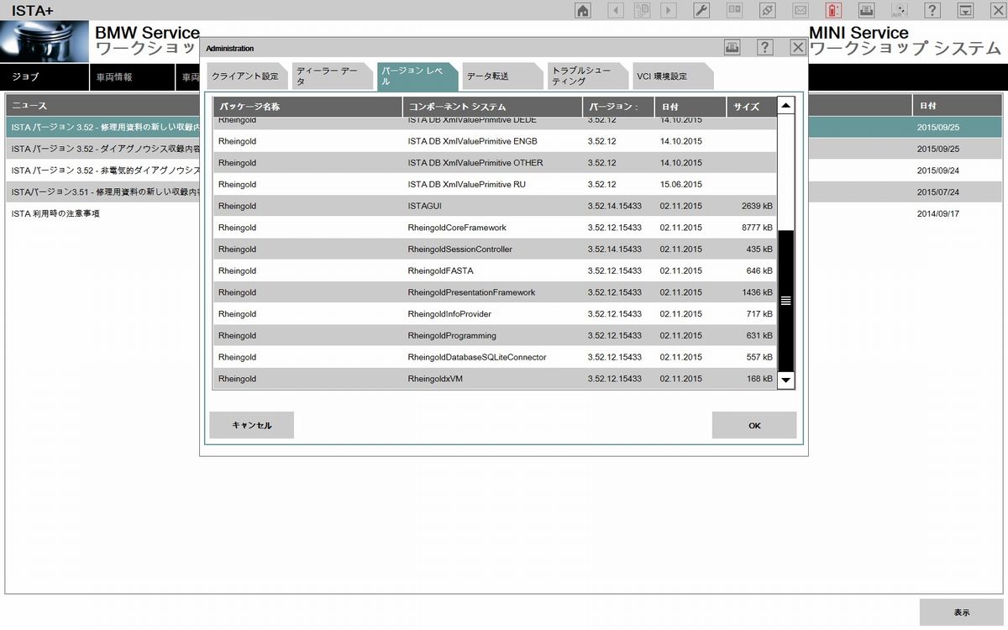Click the AIR icon in top toolbar
The image size is (1008, 630).
pyautogui.click(x=899, y=10)
